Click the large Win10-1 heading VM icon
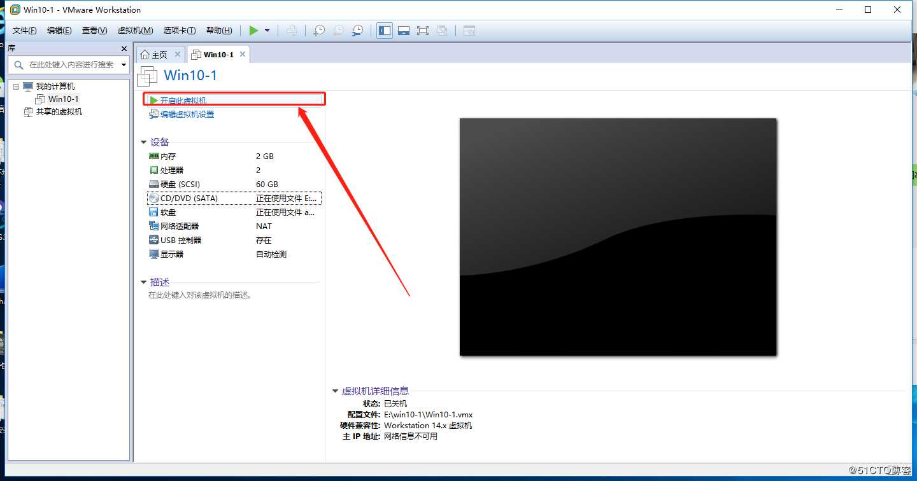This screenshot has height=481, width=917. [x=147, y=76]
